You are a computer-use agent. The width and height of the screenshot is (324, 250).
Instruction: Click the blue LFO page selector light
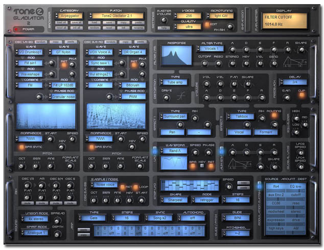[x=155, y=151]
